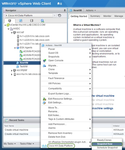
Task: Collapse the vCenter-Hui.HX.LAB.CISCO.COM node
Action: [5, 25]
